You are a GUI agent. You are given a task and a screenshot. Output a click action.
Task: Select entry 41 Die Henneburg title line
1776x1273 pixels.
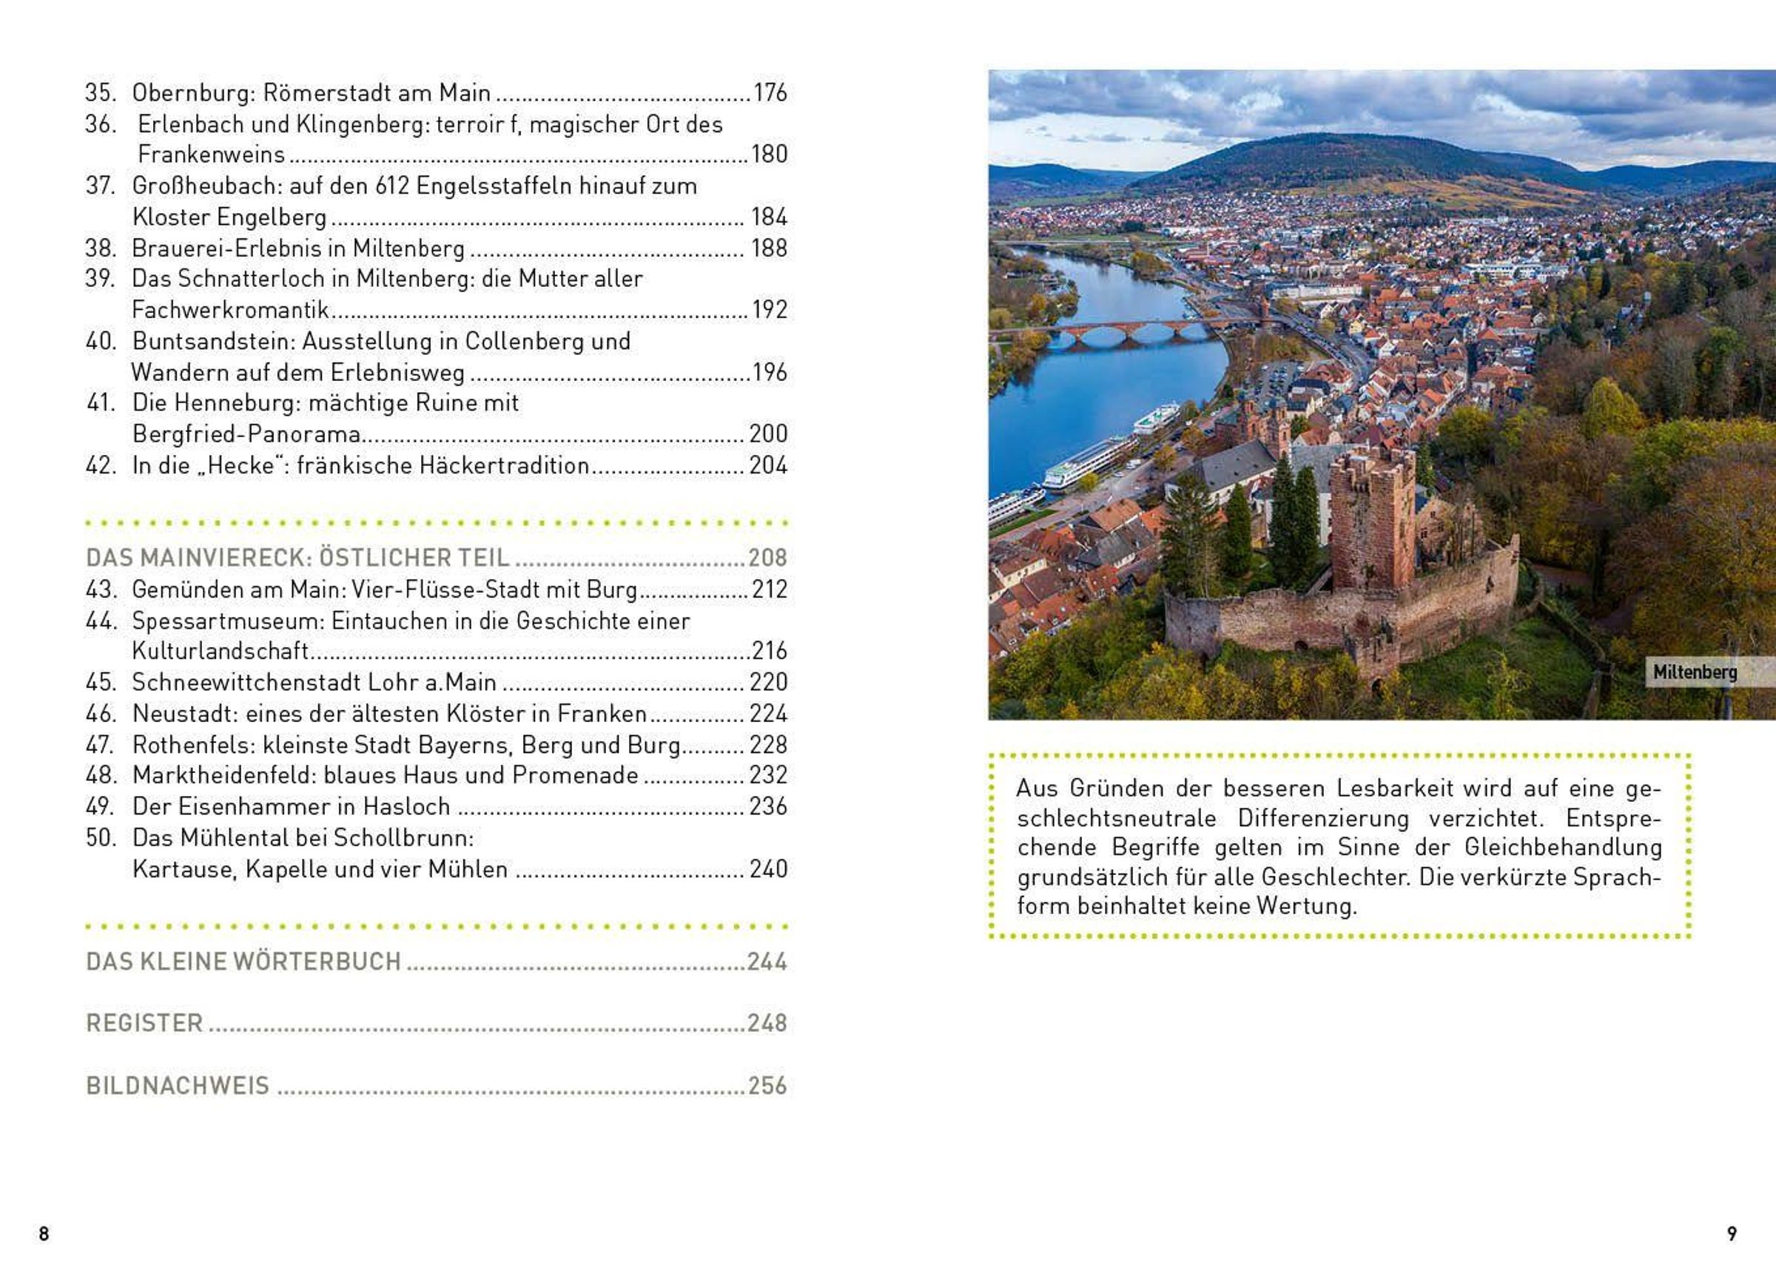325,403
